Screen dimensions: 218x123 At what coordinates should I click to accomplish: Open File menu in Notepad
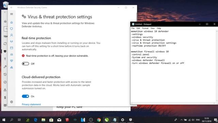coord(133,28)
